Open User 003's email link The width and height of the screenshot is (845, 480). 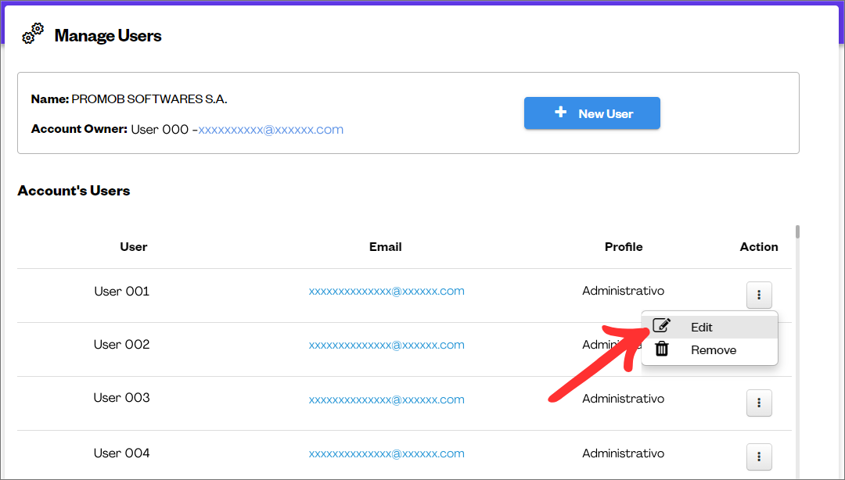pyautogui.click(x=387, y=399)
